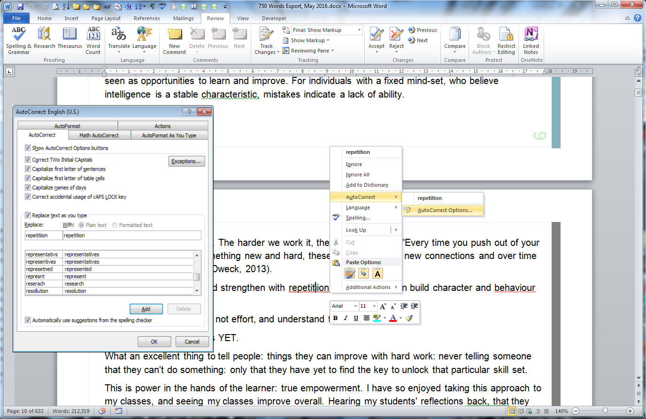646x419 pixels.
Task: Toggle Automatically use spelling checker suggestions
Action: (28, 320)
